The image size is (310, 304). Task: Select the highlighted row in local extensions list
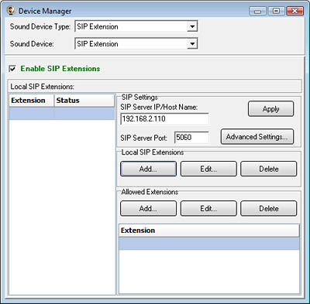coord(62,114)
